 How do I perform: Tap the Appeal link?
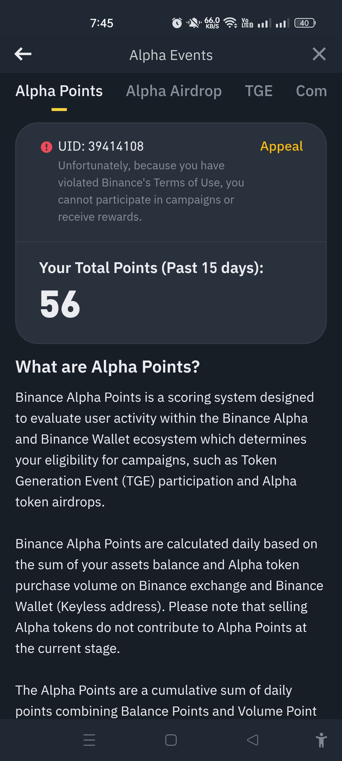(x=282, y=146)
